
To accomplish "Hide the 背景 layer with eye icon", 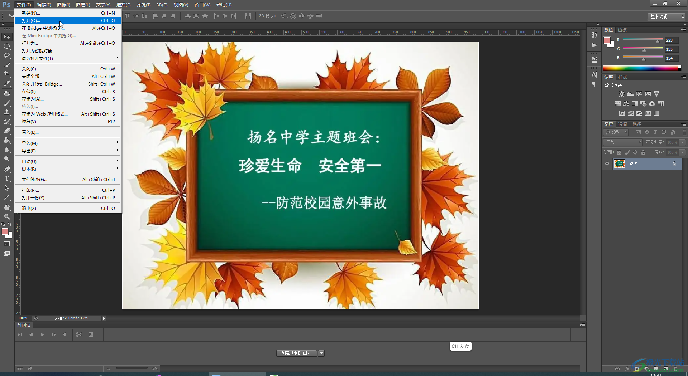I will [x=607, y=164].
